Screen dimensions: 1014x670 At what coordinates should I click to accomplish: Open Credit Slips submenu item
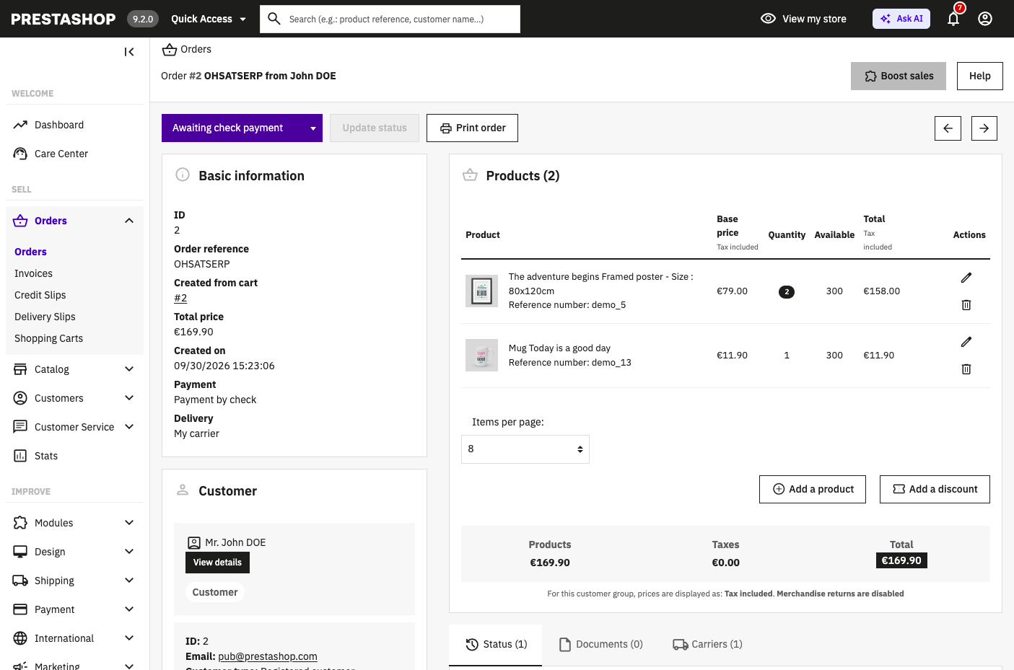40,295
